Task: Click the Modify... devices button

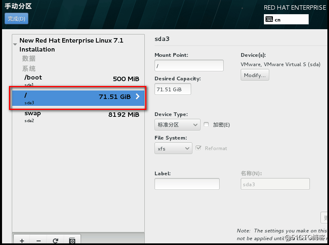Action: (255, 75)
